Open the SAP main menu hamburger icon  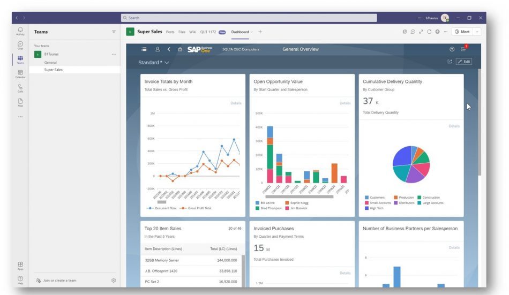[144, 49]
